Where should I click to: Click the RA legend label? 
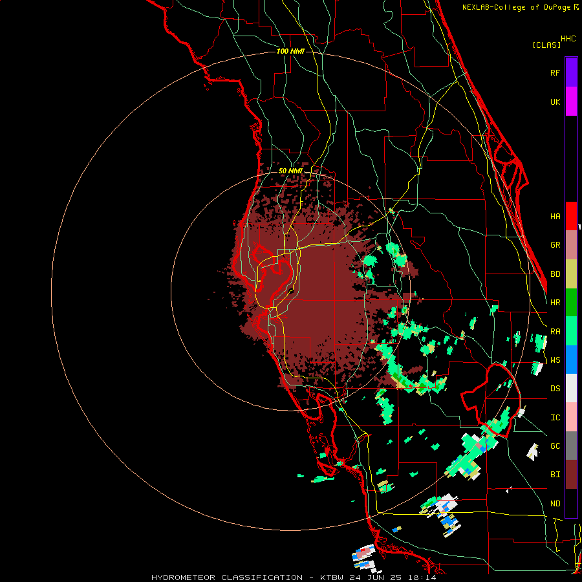pos(555,332)
